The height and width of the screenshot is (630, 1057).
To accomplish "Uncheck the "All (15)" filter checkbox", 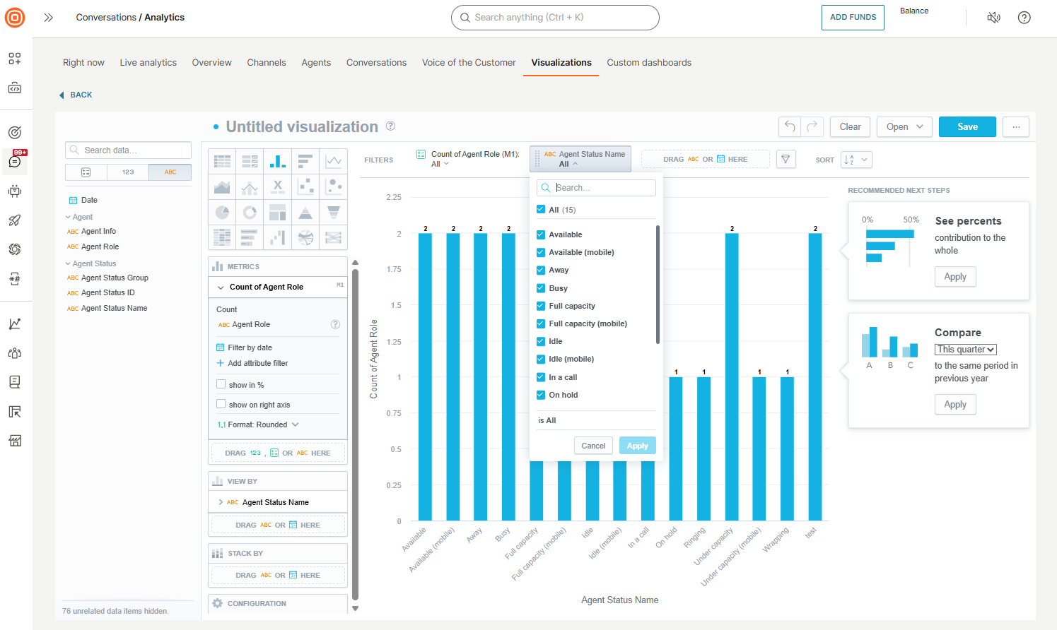I will click(542, 210).
